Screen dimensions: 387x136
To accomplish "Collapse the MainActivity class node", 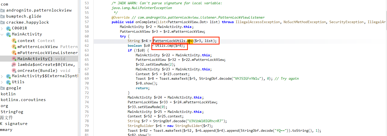I will click(2, 34).
